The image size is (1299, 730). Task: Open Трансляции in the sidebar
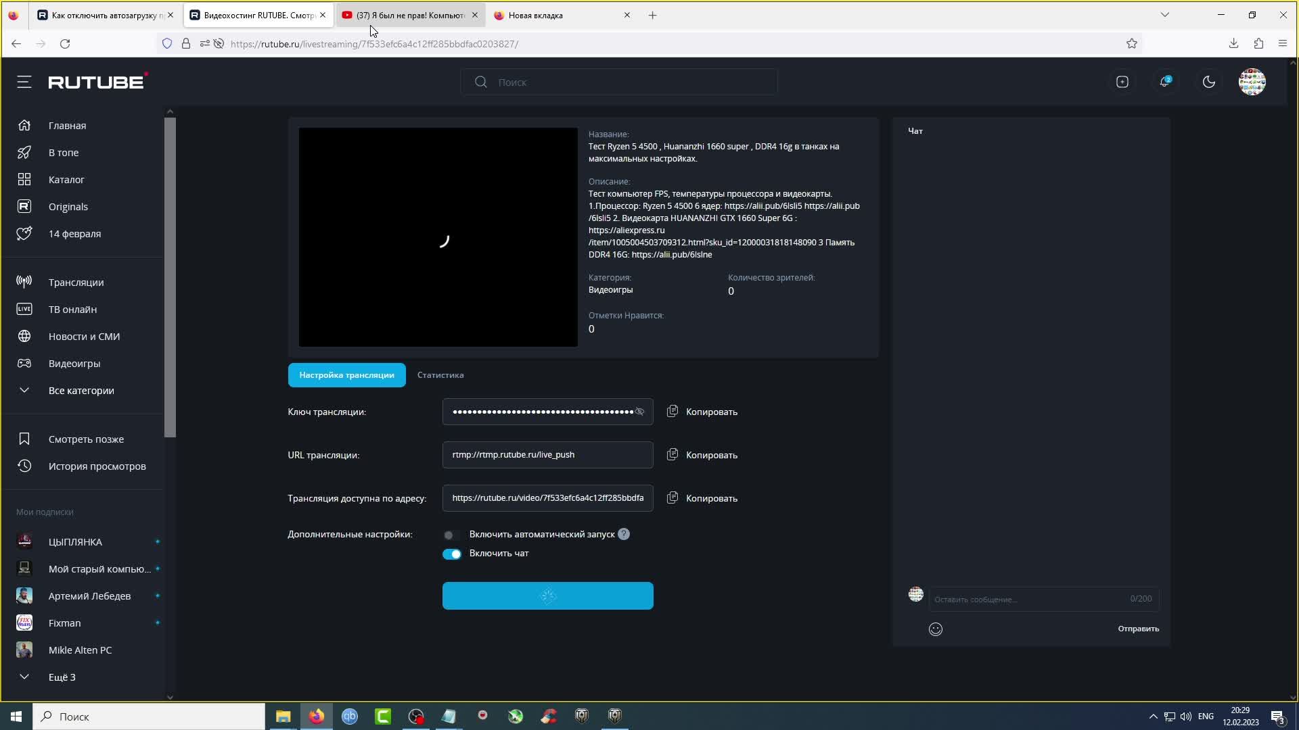[76, 283]
